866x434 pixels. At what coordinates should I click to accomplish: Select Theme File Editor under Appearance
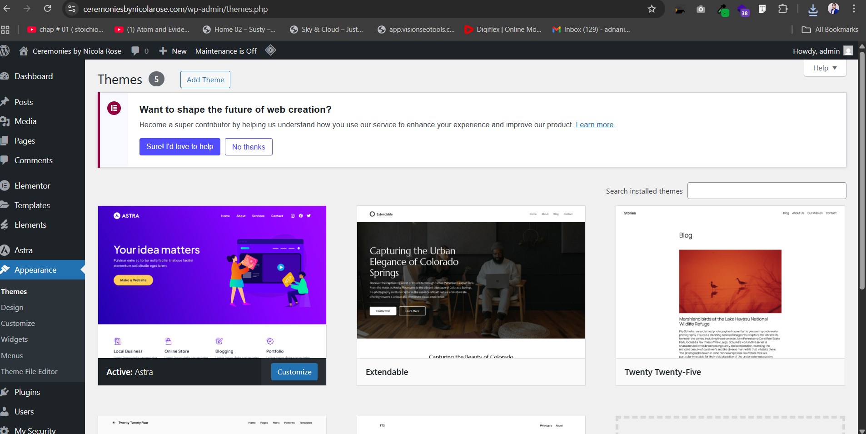pos(29,372)
